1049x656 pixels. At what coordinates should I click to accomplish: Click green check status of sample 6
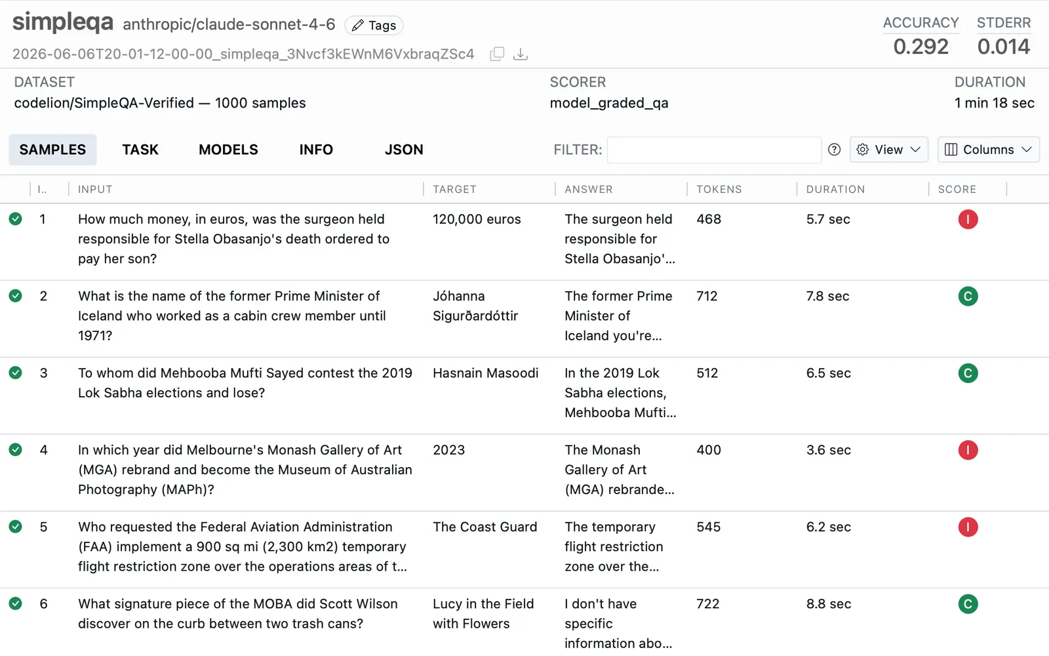[x=16, y=603]
